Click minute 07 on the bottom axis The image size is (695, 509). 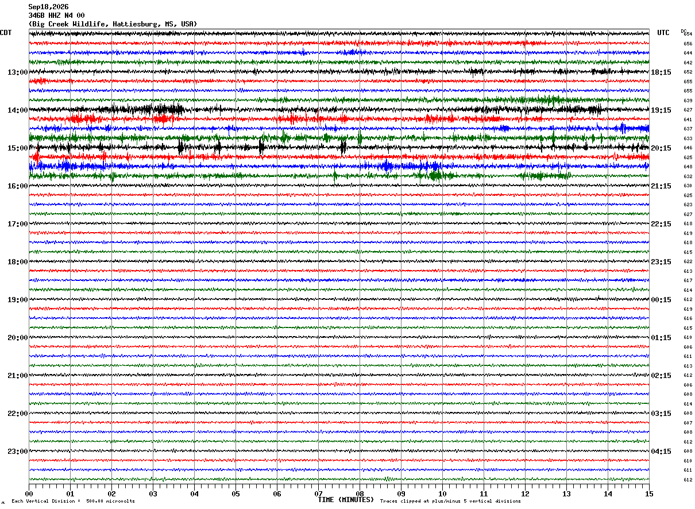pyautogui.click(x=318, y=493)
